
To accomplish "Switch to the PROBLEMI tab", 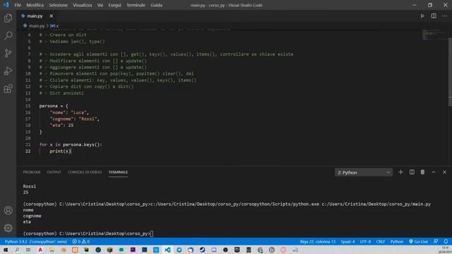I will (32, 172).
